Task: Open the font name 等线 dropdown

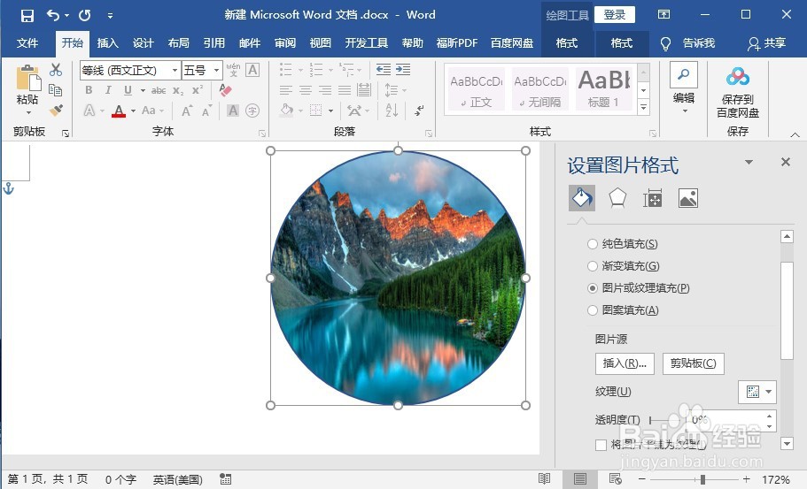Action: pos(175,71)
